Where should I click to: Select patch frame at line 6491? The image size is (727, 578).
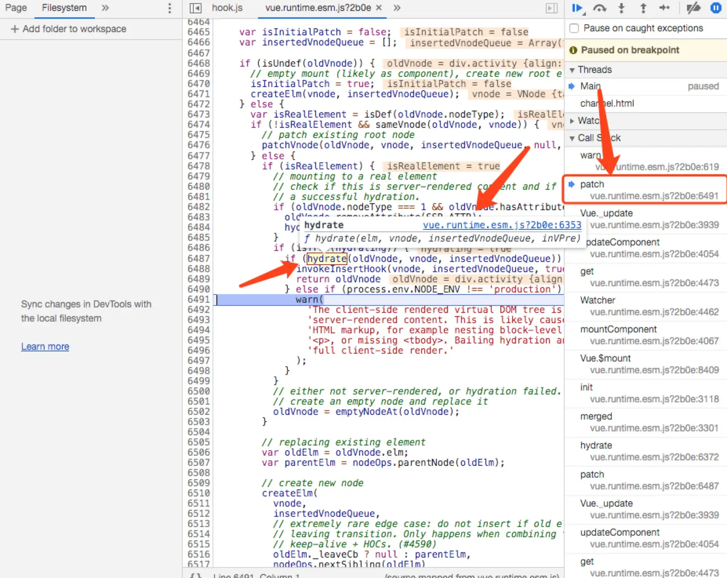click(645, 190)
